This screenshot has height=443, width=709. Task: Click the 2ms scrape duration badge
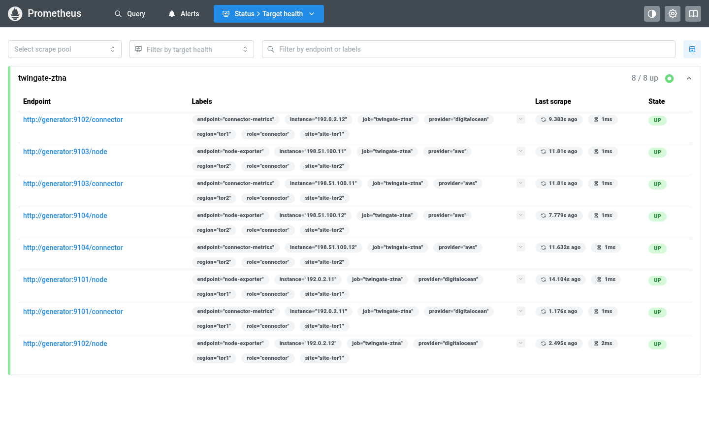[603, 344]
